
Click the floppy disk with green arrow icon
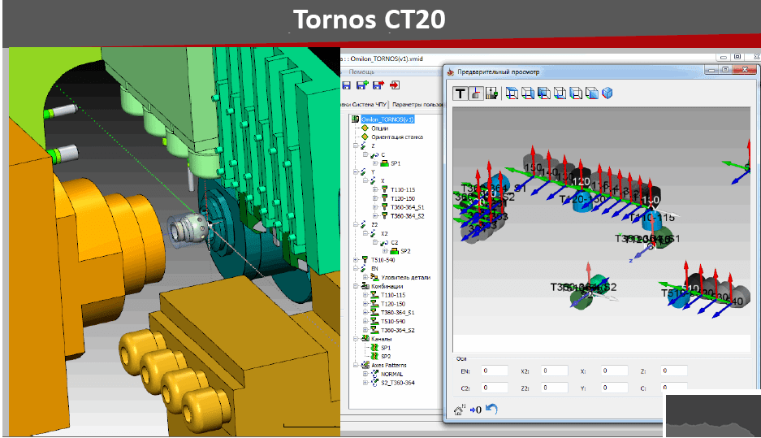[x=363, y=85]
